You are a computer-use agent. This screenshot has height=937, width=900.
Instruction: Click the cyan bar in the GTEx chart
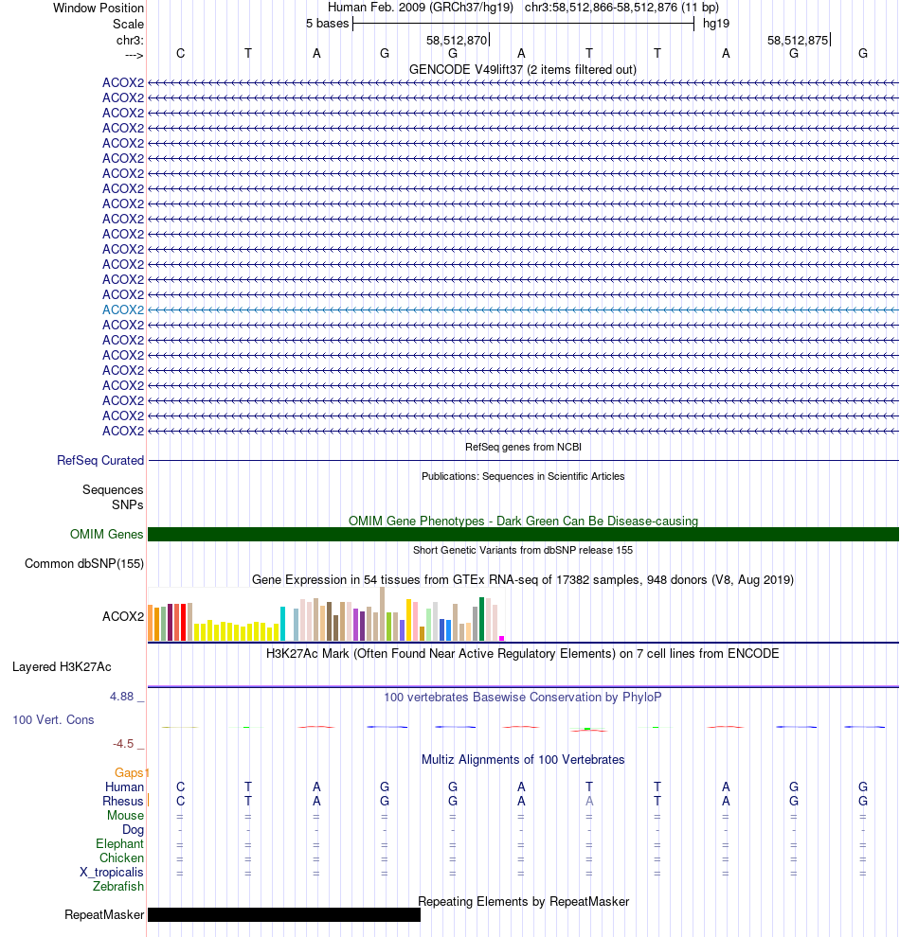(x=283, y=624)
